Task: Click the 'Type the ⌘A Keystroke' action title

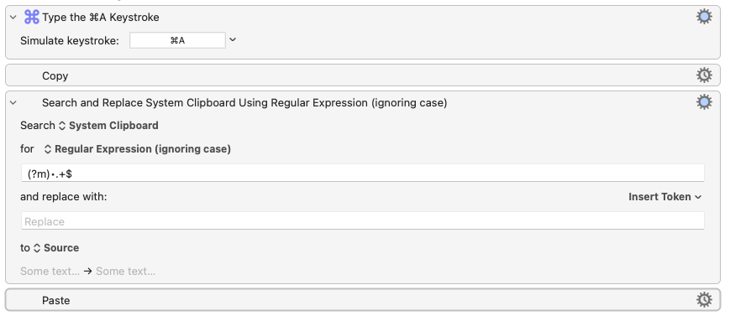Action: [101, 18]
